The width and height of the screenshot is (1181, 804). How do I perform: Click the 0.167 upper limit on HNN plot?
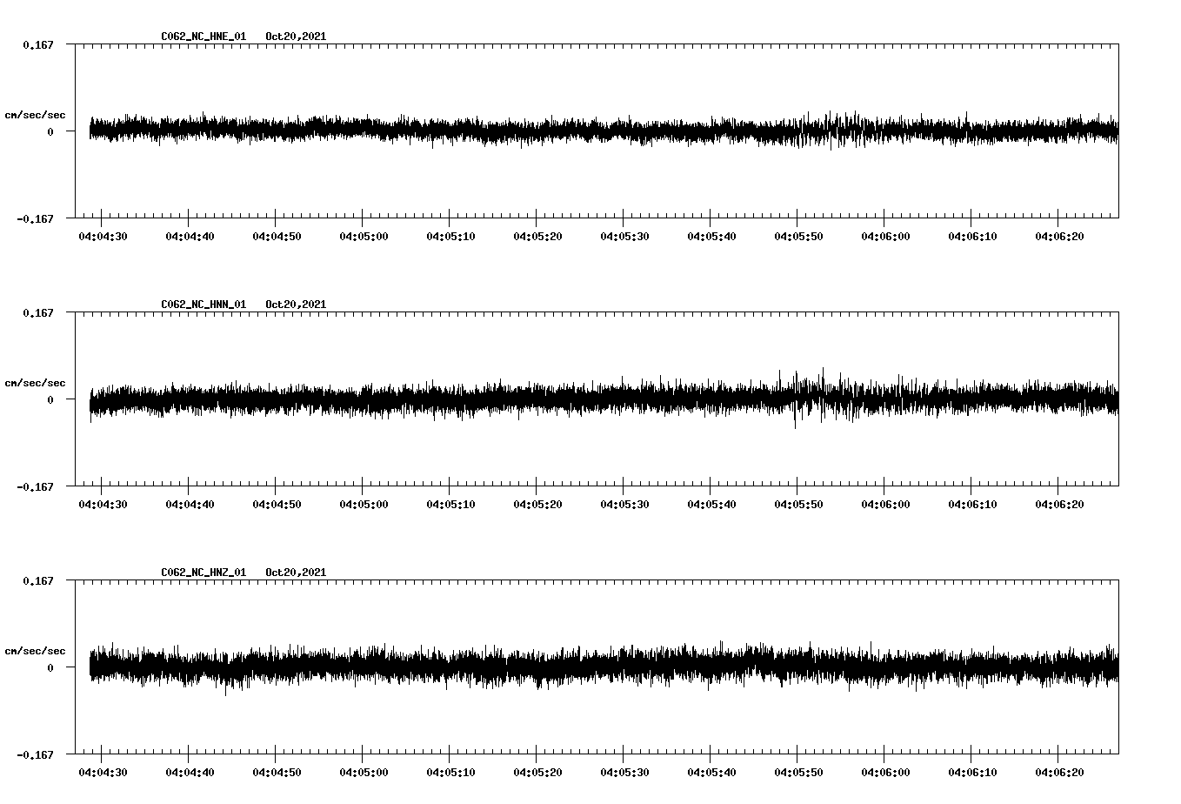click(x=37, y=312)
